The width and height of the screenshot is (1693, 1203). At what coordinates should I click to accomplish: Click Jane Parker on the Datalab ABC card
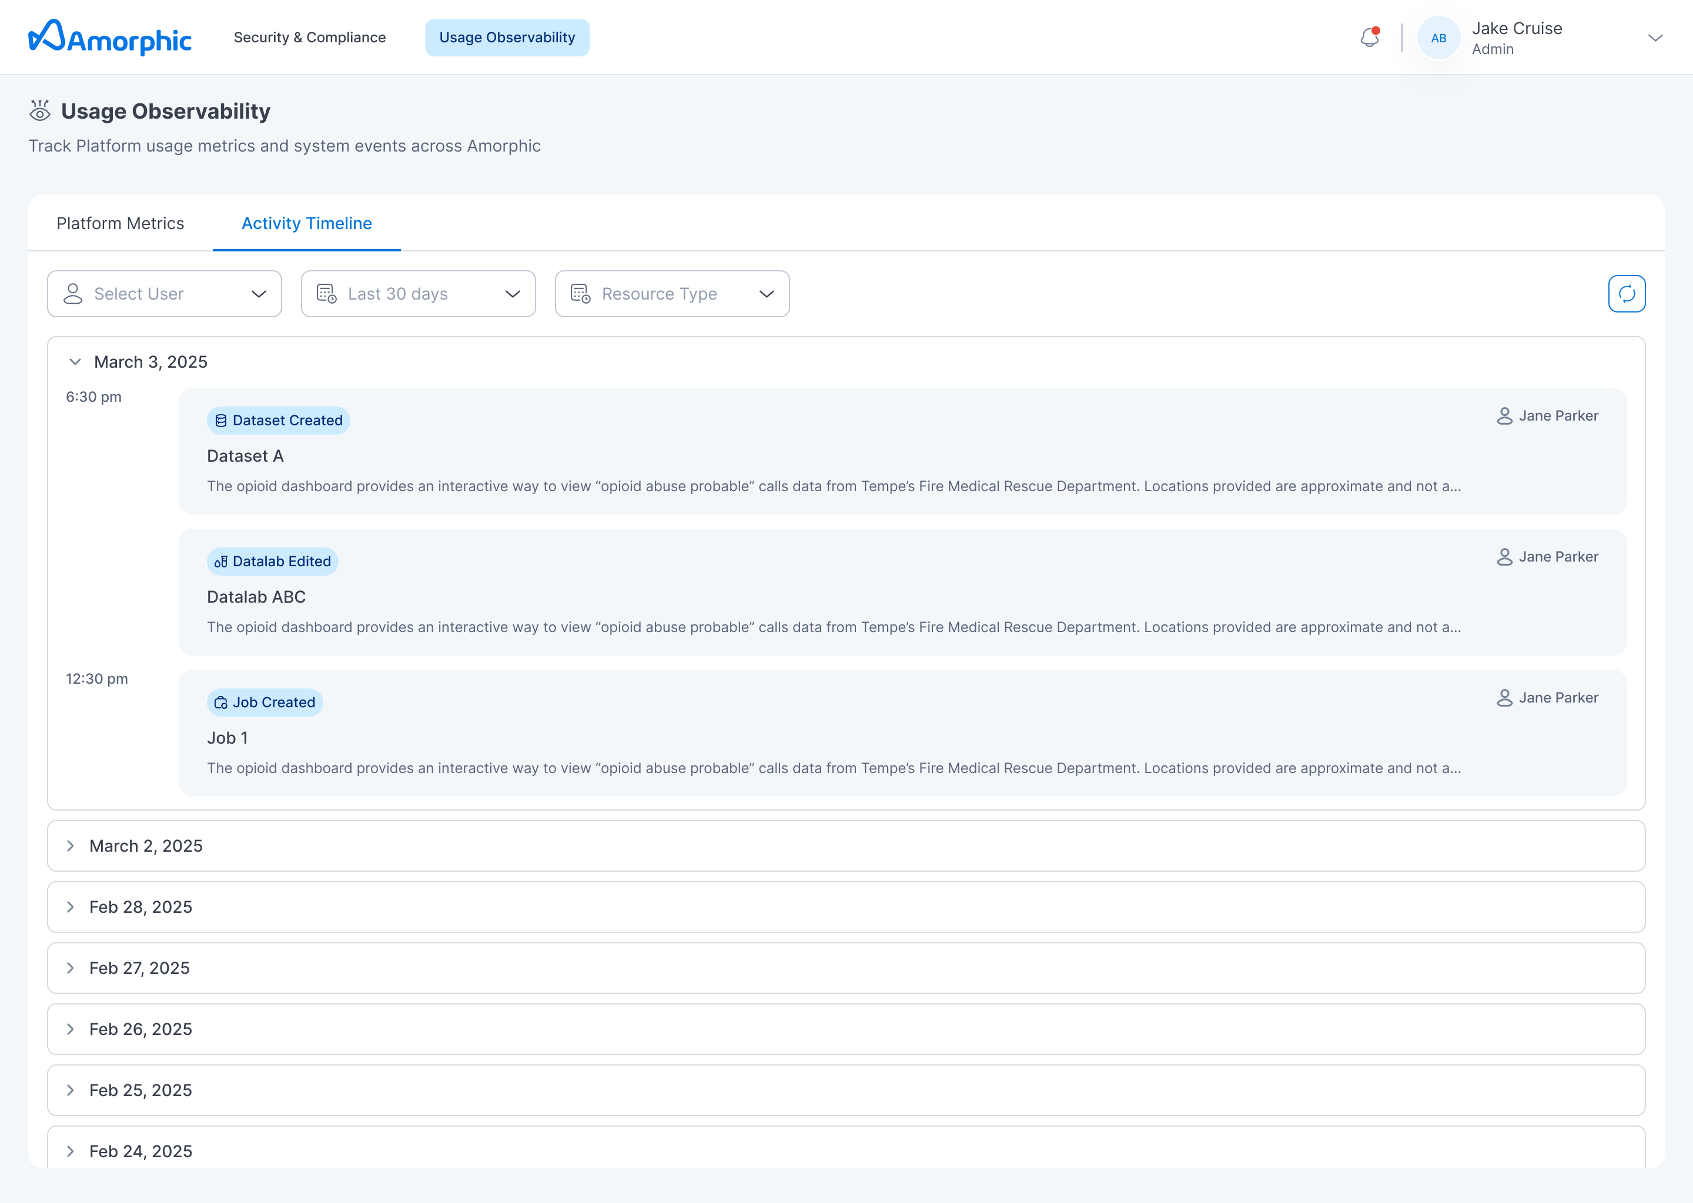pyautogui.click(x=1559, y=557)
